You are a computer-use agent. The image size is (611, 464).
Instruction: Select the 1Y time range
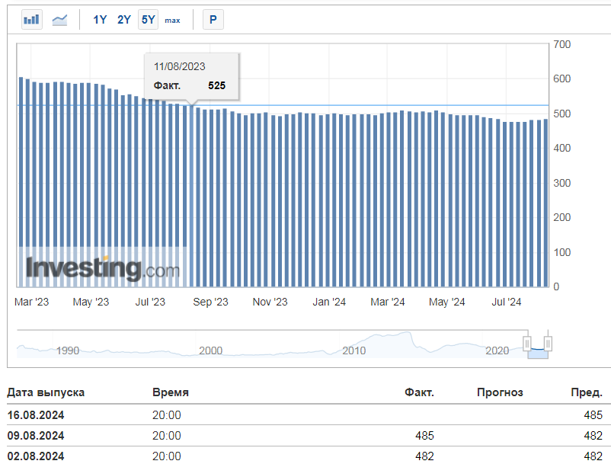pyautogui.click(x=100, y=20)
